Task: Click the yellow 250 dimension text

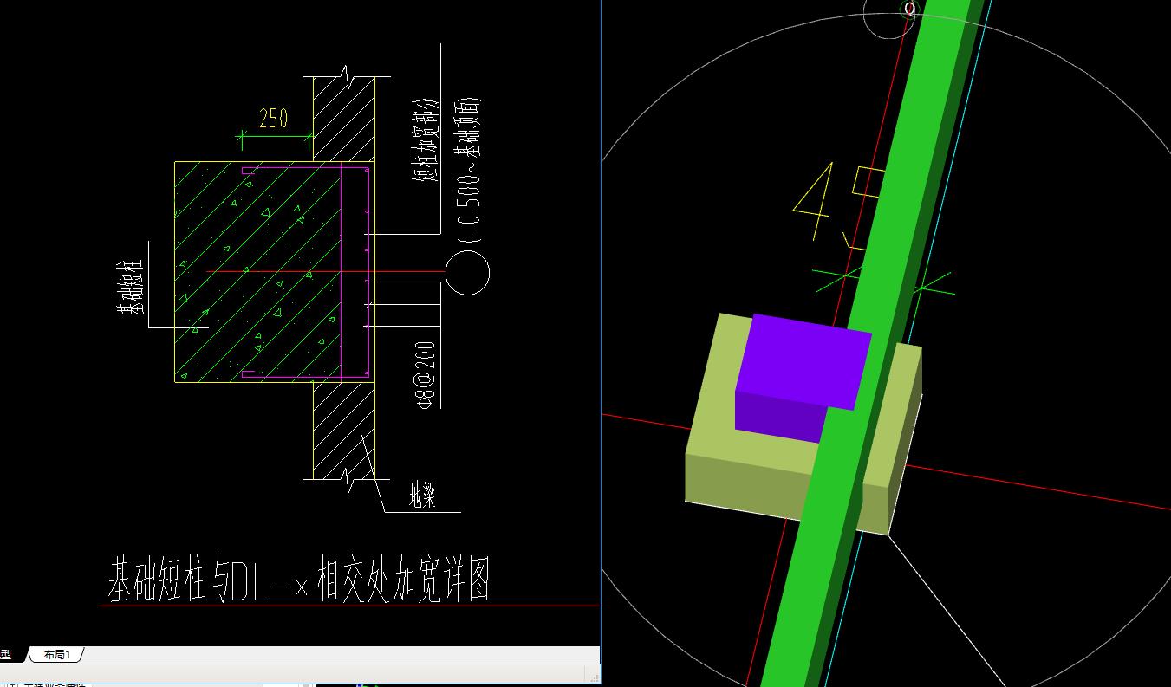Action: [x=273, y=119]
